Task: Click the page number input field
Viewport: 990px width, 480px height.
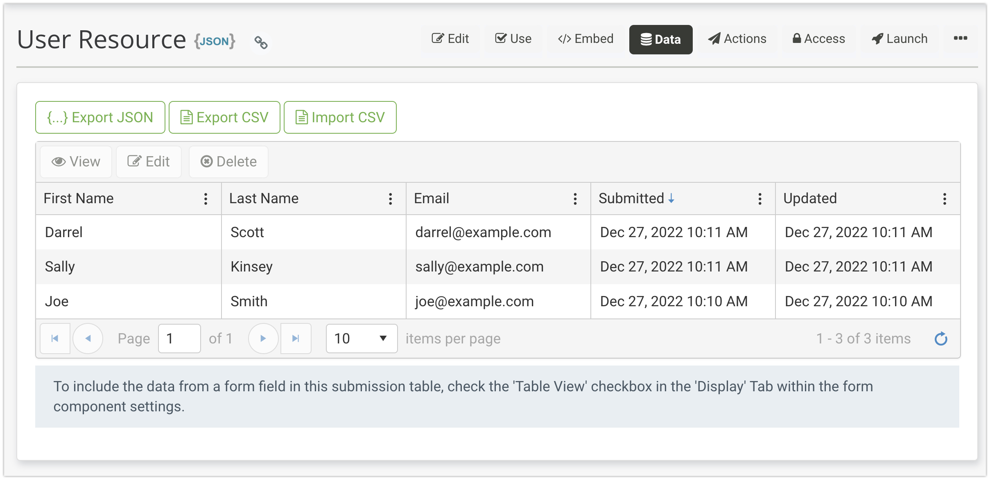Action: 179,339
